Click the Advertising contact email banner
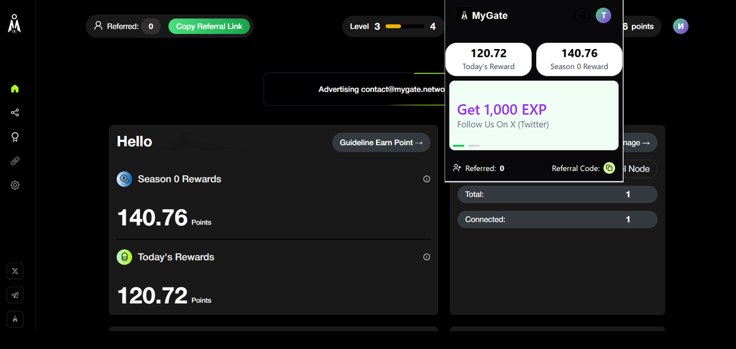Screen dimensions: 736x349 coord(355,89)
